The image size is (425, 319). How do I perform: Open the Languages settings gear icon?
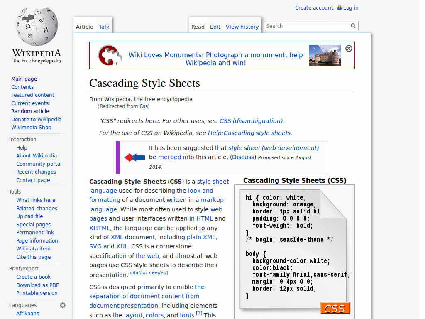coord(63,305)
